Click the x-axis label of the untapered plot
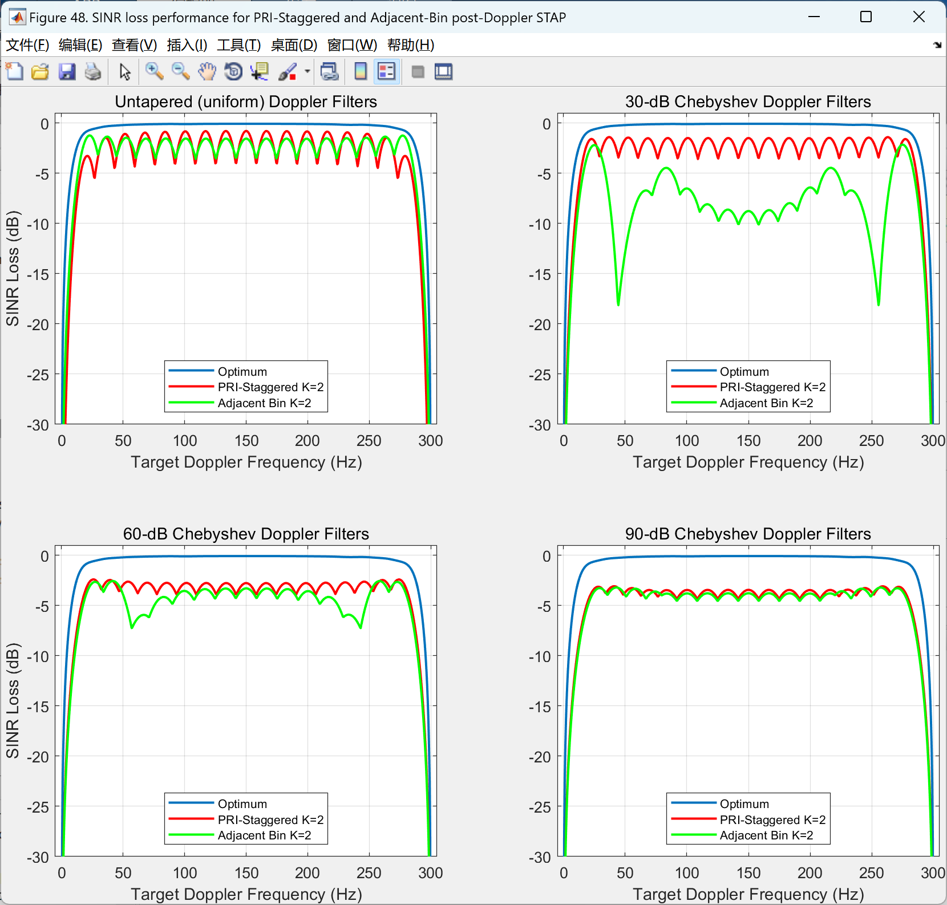This screenshot has width=947, height=905. click(x=246, y=462)
